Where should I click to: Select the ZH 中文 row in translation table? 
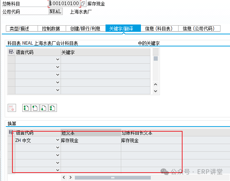(11, 140)
